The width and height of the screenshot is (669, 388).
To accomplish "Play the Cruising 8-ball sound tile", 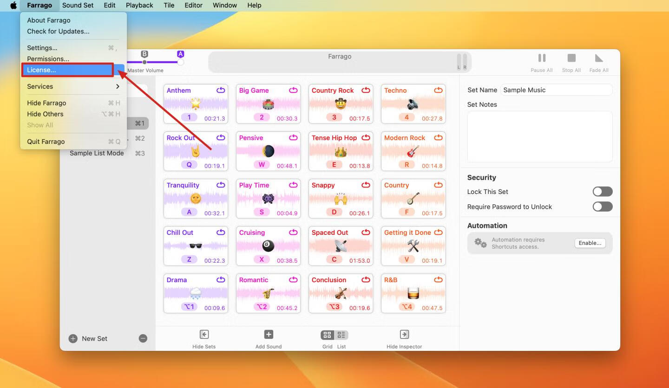I will (268, 246).
